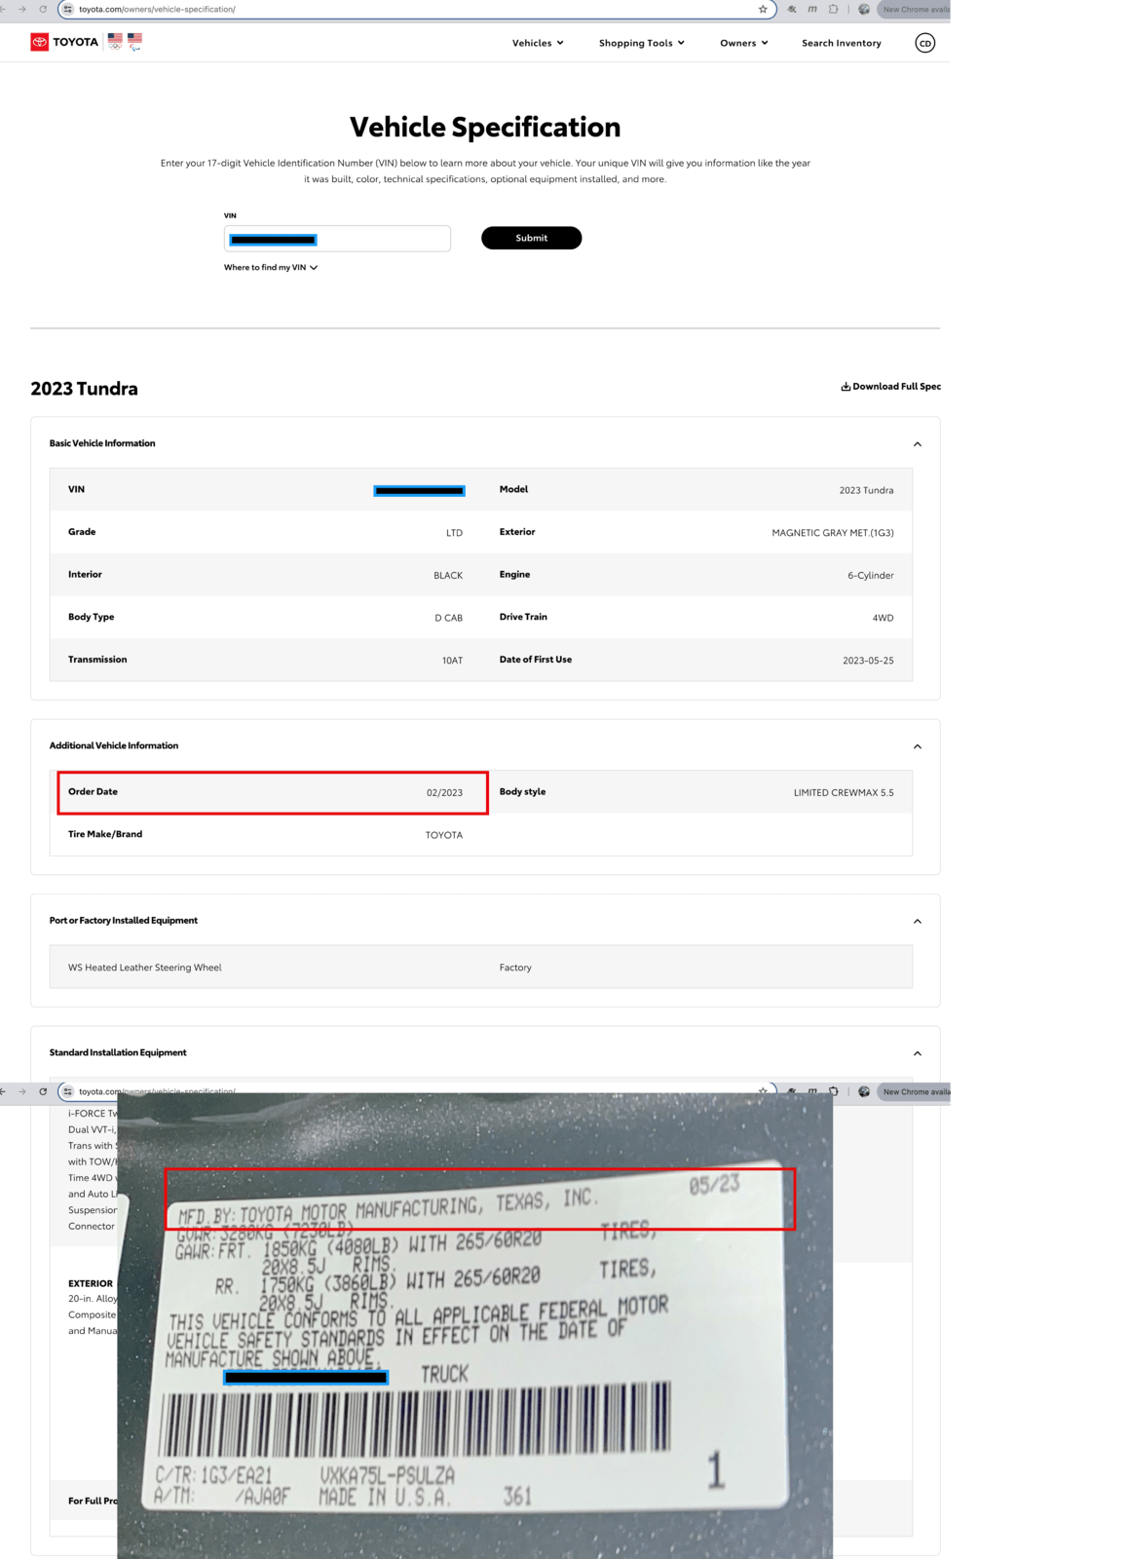The image size is (1129, 1559).
Task: Click the Basic Vehicle Information heading text
Action: (102, 443)
